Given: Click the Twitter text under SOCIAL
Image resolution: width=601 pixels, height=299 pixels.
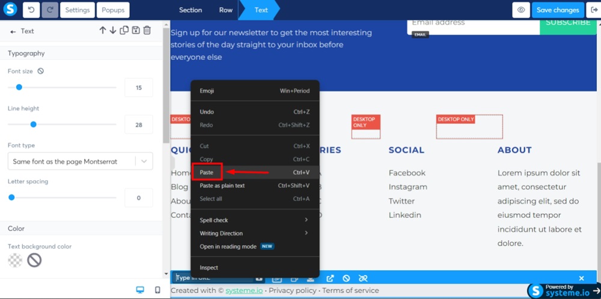Looking at the screenshot, I should [x=401, y=201].
